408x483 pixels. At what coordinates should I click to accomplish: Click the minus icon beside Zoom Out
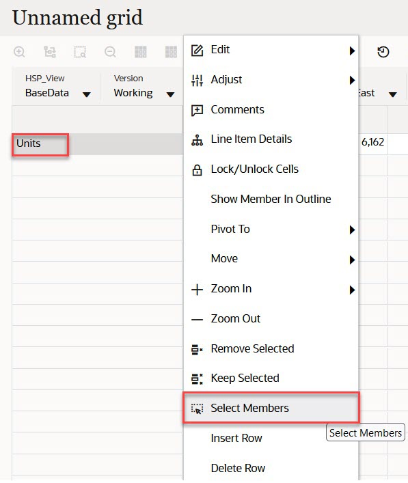[198, 320]
